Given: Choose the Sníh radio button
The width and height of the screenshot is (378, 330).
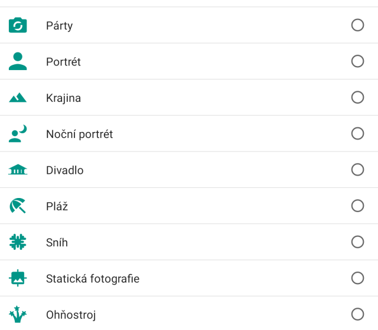Looking at the screenshot, I should 357,242.
